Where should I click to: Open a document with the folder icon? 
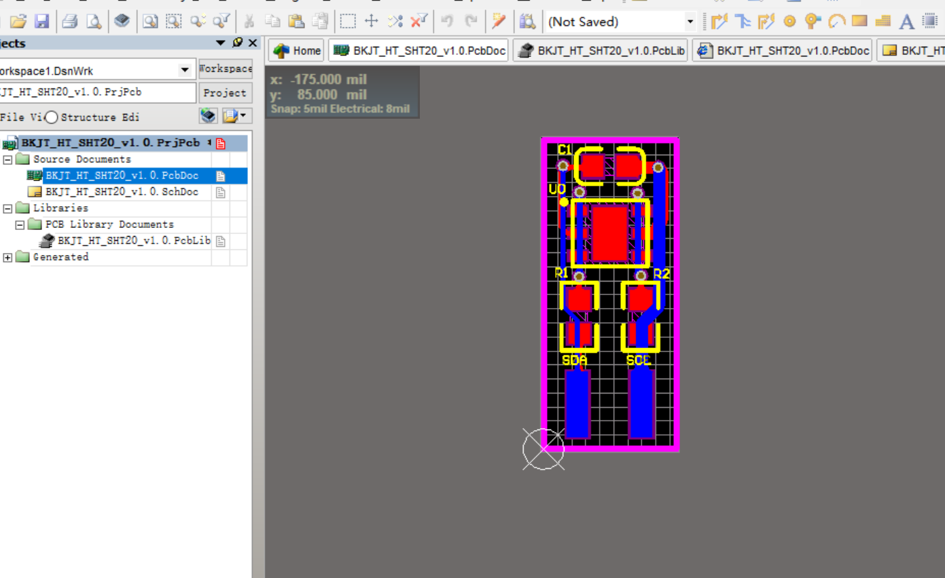coord(18,22)
